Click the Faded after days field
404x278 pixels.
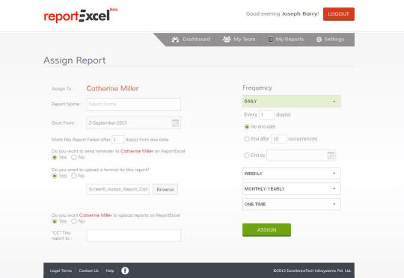118,140
